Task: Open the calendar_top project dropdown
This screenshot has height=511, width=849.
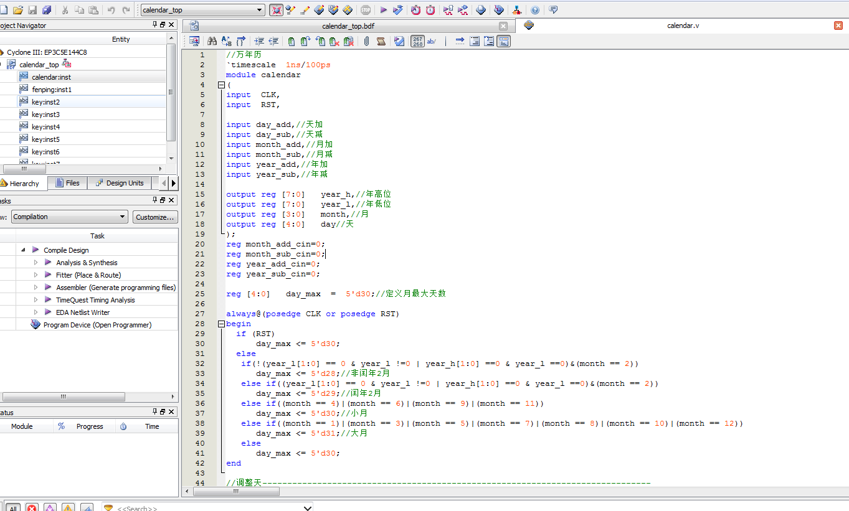Action: coord(260,10)
